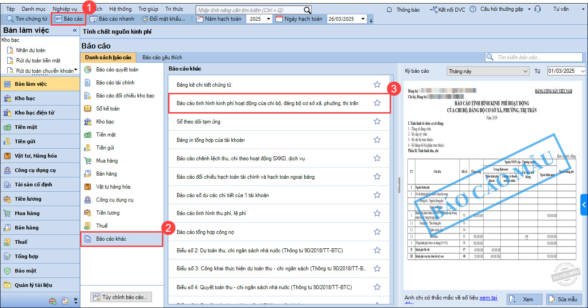Open Tổng hợp module

click(40, 256)
